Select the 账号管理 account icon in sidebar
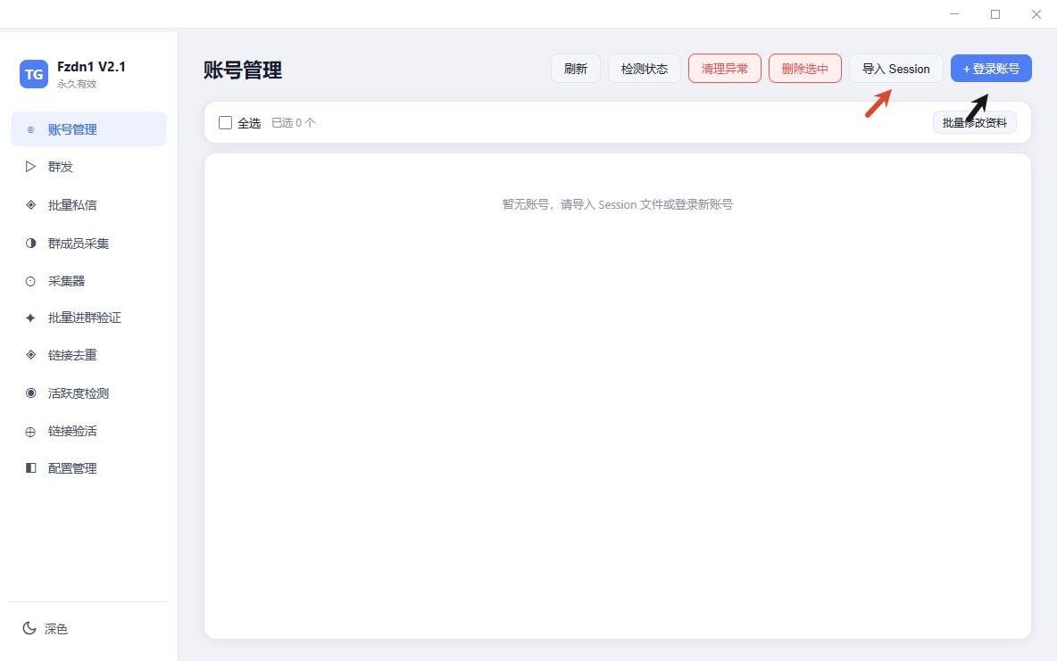 click(x=29, y=128)
